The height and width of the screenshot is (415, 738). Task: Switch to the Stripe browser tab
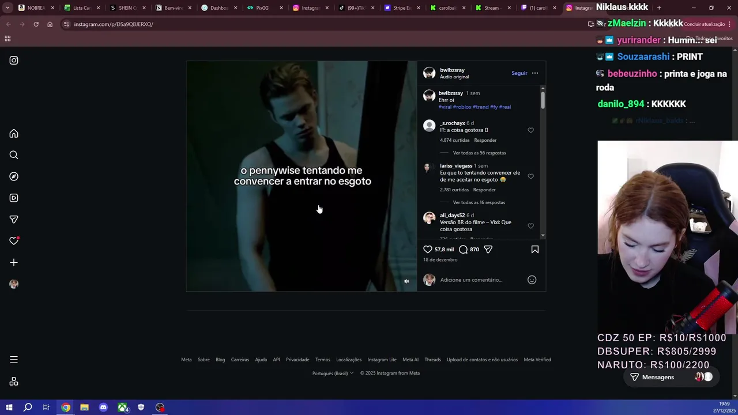401,7
